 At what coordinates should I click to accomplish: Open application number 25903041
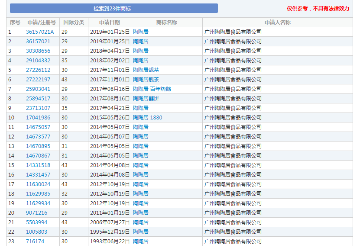click(38, 89)
